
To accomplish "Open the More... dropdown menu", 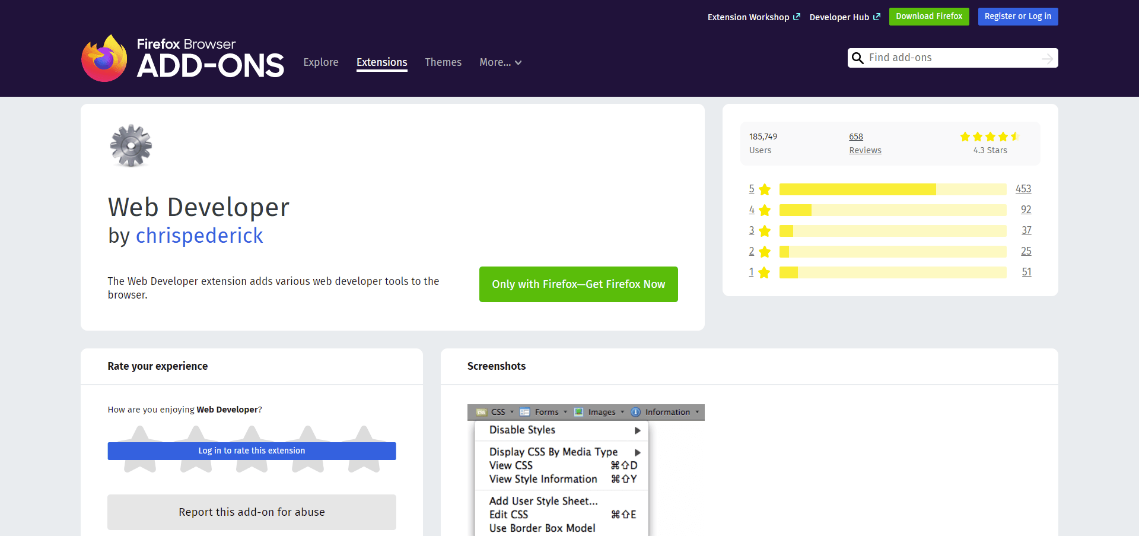I will (x=500, y=62).
